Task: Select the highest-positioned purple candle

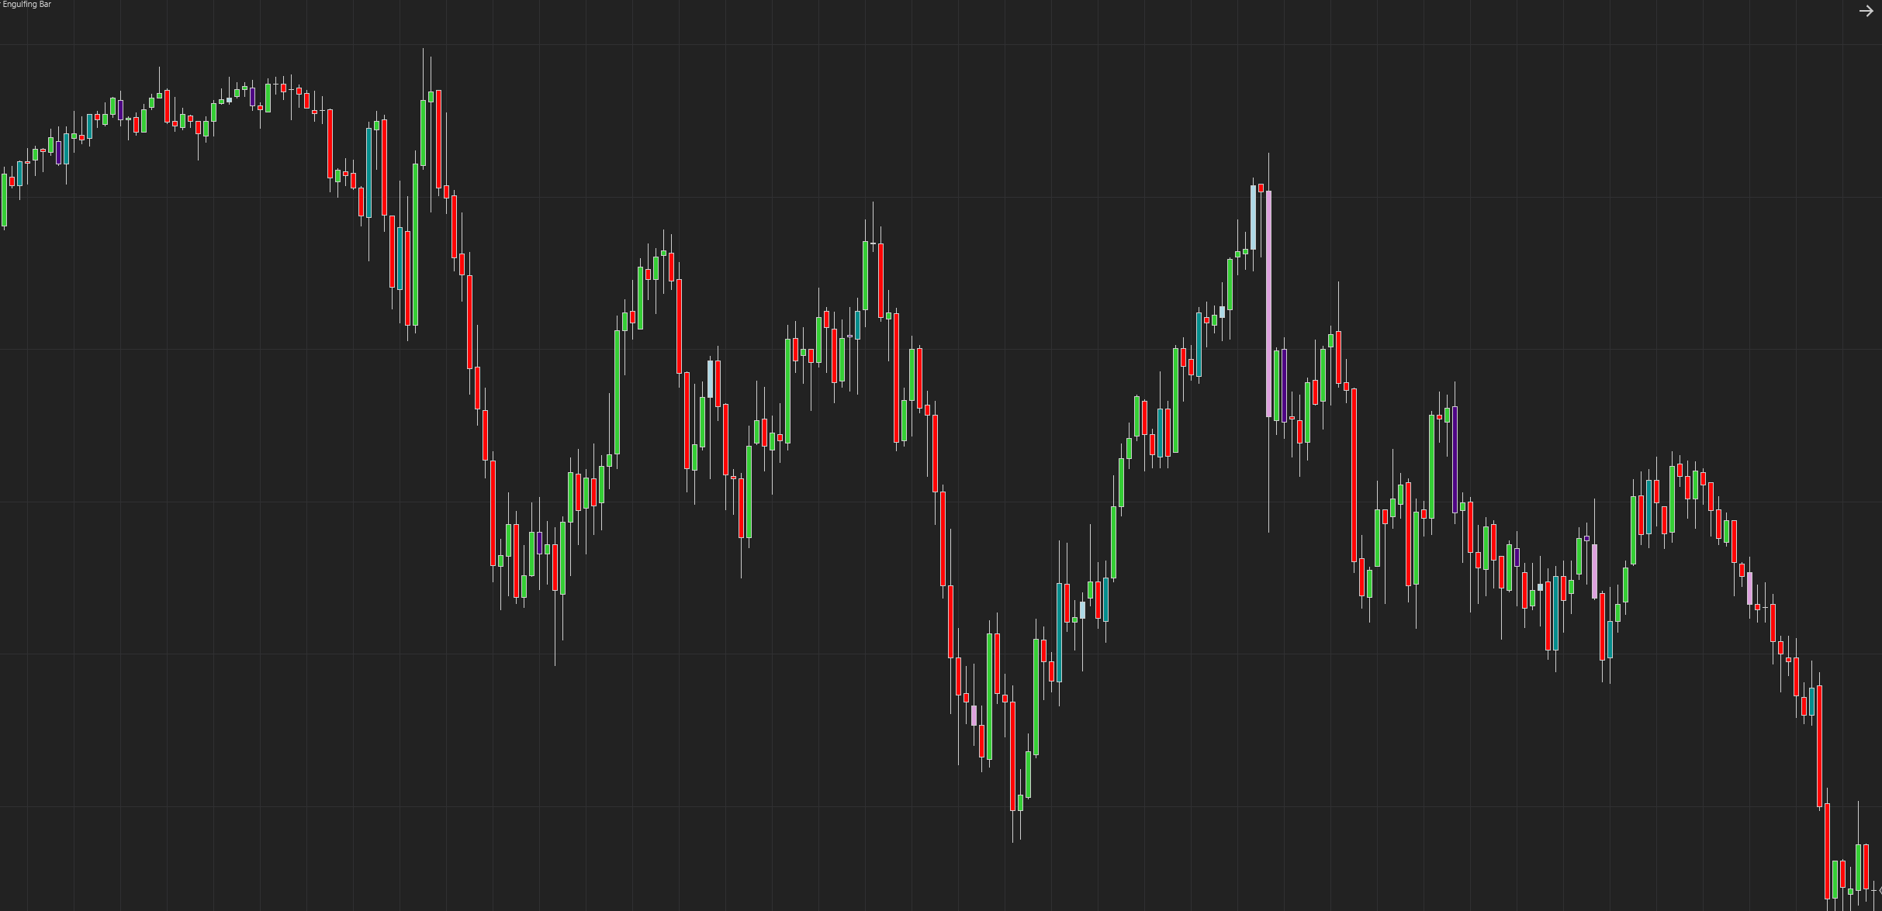Action: (x=252, y=97)
